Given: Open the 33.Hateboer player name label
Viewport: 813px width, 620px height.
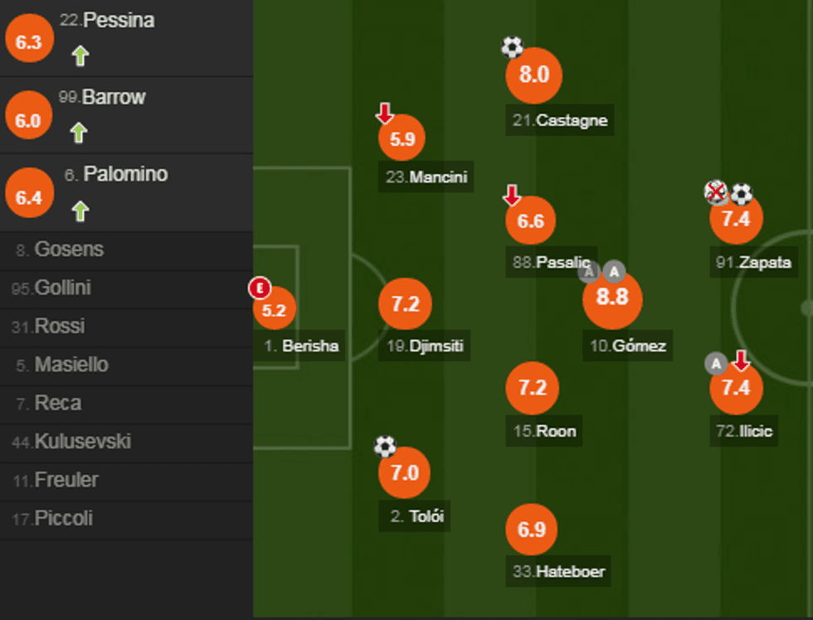Looking at the screenshot, I should tap(558, 571).
